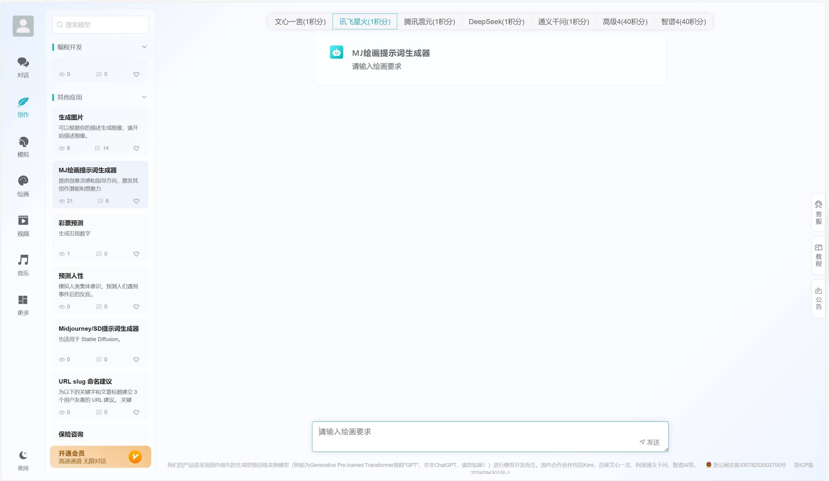829x481 pixels.
Task: Open the 音乐 music section
Action: pyautogui.click(x=23, y=265)
